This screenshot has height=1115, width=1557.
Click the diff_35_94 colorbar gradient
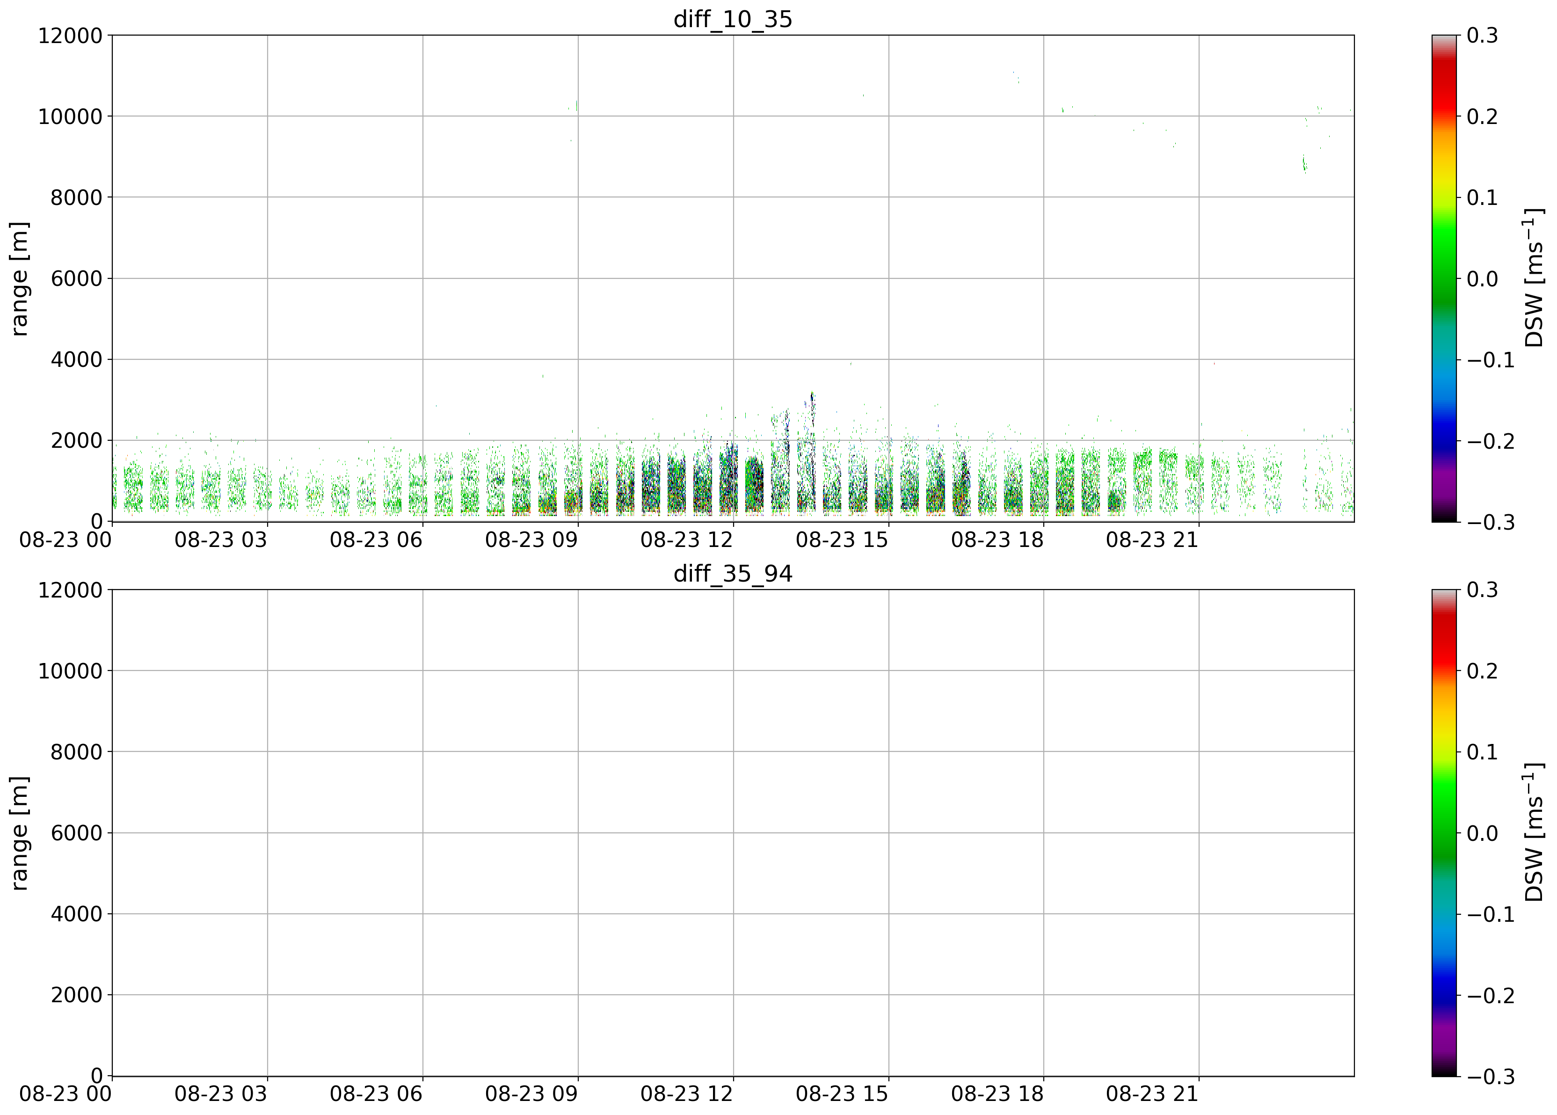1444,832
